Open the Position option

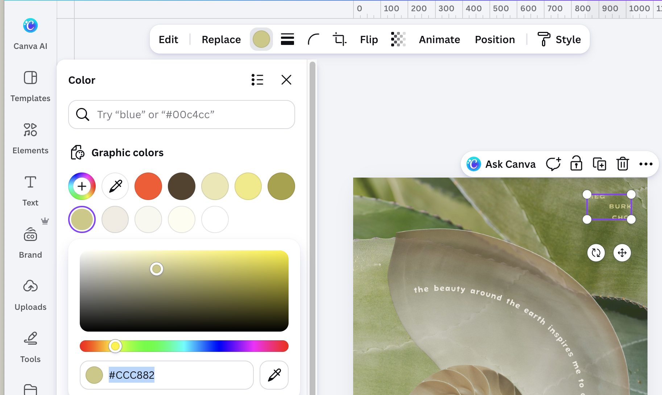pyautogui.click(x=495, y=39)
